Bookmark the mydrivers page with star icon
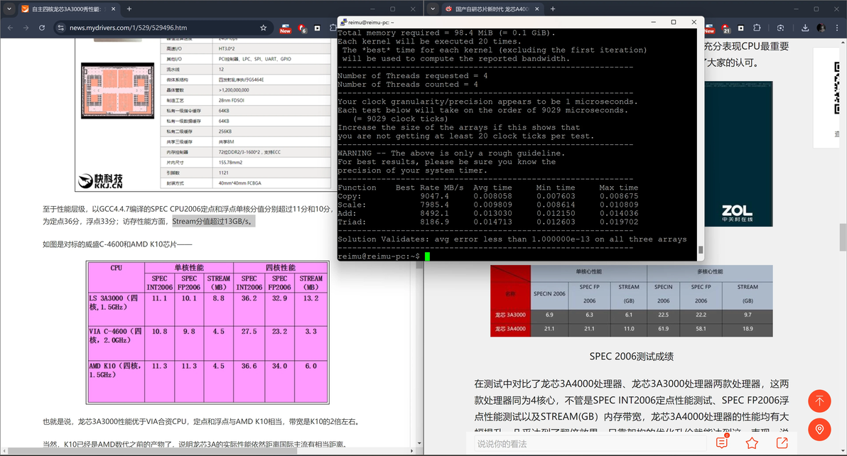This screenshot has width=847, height=456. pos(263,28)
